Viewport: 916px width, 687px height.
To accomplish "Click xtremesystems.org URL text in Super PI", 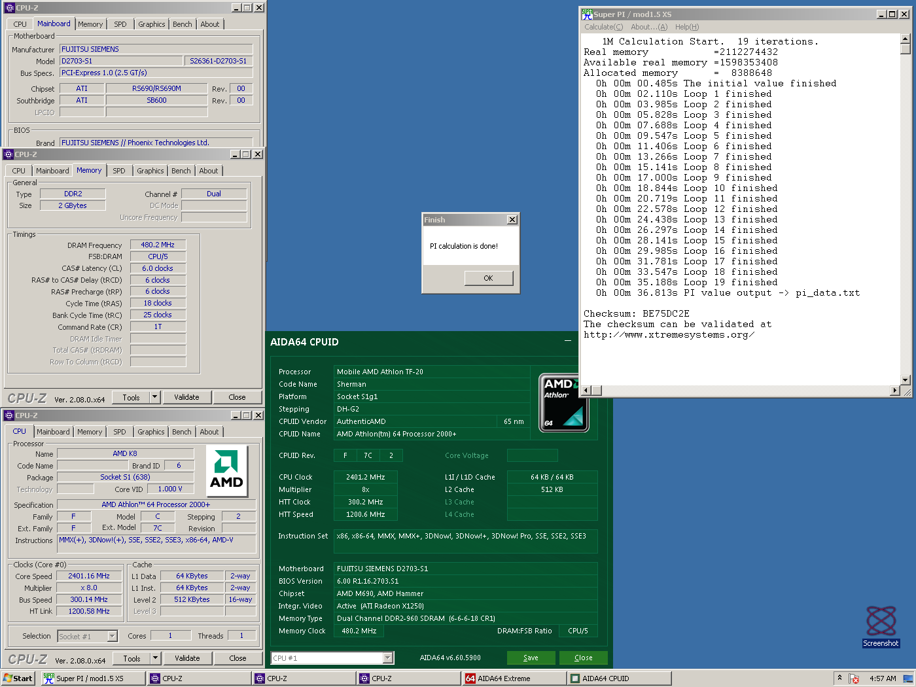I will (x=669, y=335).
